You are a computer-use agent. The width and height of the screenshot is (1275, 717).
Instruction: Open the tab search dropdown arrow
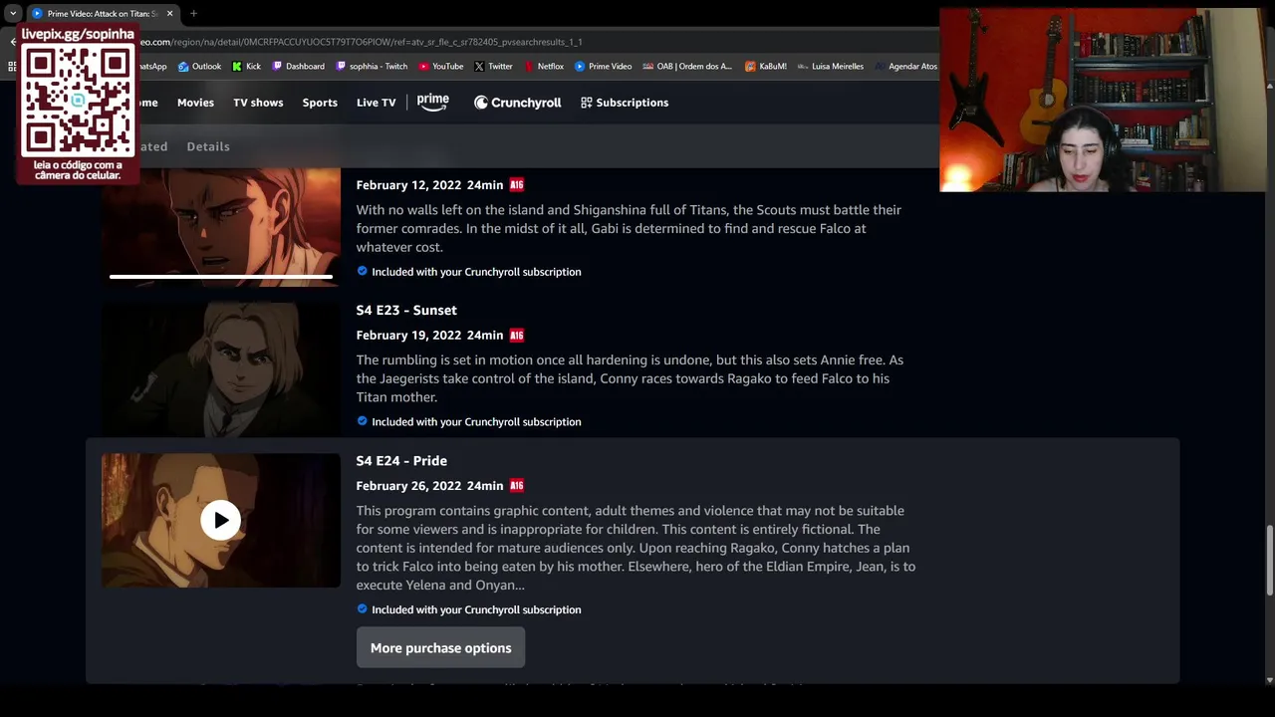[12, 14]
